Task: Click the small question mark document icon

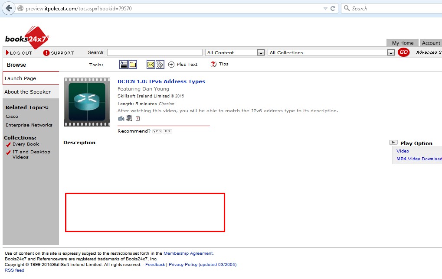Action: click(138, 119)
